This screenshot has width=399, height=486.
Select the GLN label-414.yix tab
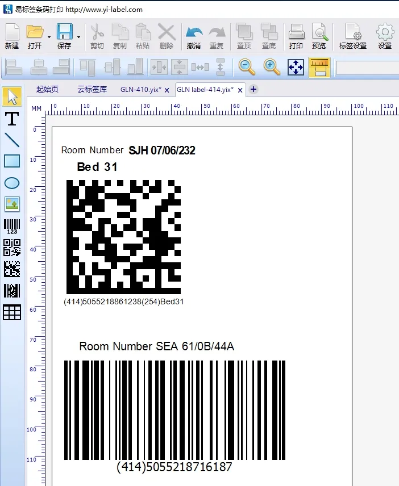tap(205, 90)
